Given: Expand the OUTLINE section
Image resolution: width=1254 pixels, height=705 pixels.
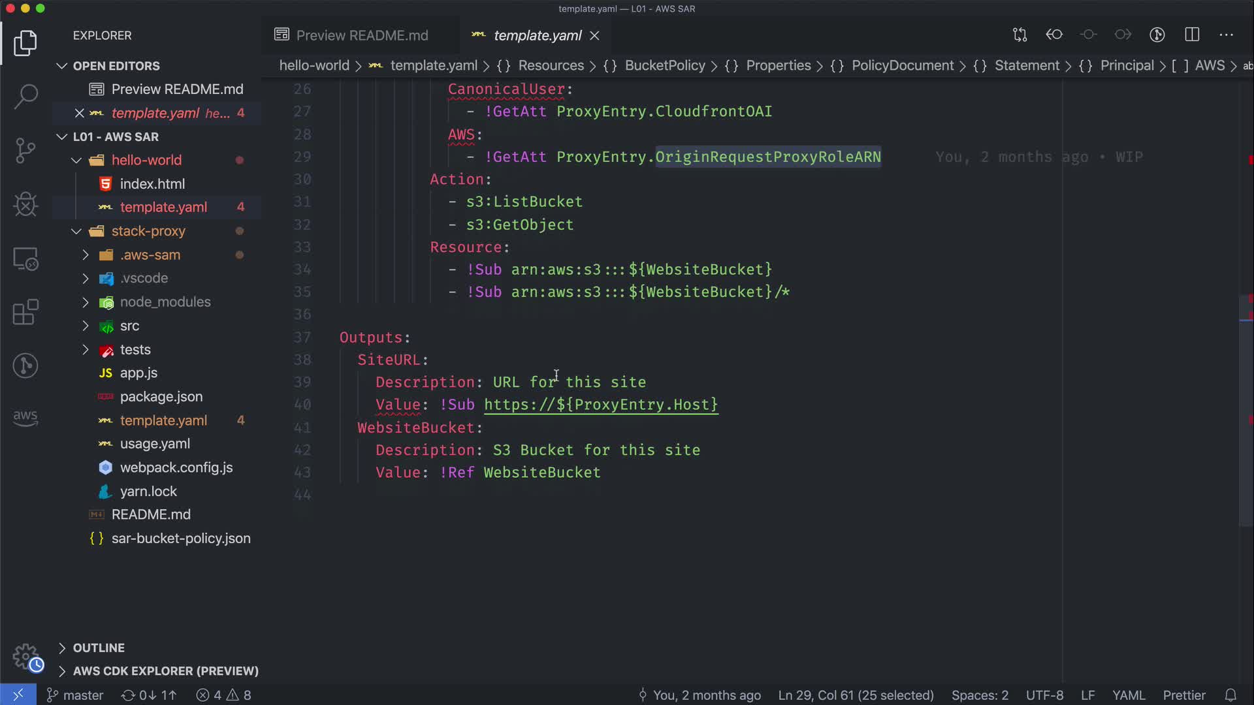Looking at the screenshot, I should click(98, 648).
